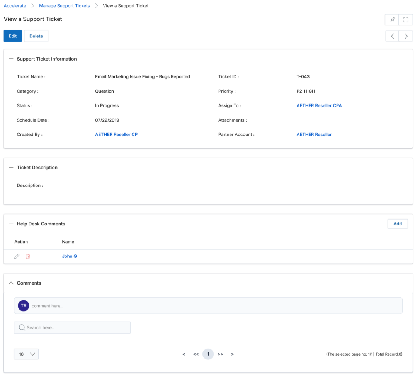Click the Search here input field
This screenshot has height=376, width=415.
pos(72,327)
